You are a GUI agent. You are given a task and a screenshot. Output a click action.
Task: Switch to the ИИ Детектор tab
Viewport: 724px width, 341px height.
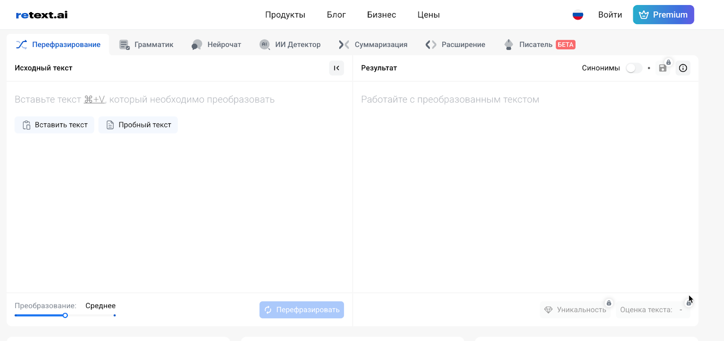[290, 45]
